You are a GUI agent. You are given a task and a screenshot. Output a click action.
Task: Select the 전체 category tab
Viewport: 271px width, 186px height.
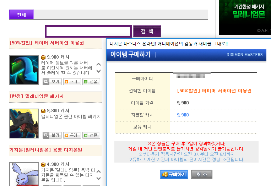click(x=22, y=15)
